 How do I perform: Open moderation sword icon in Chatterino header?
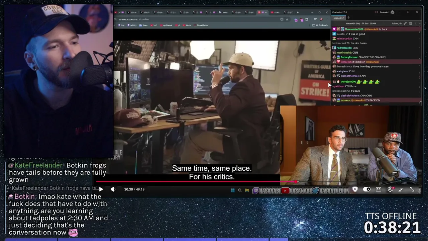(405, 23)
